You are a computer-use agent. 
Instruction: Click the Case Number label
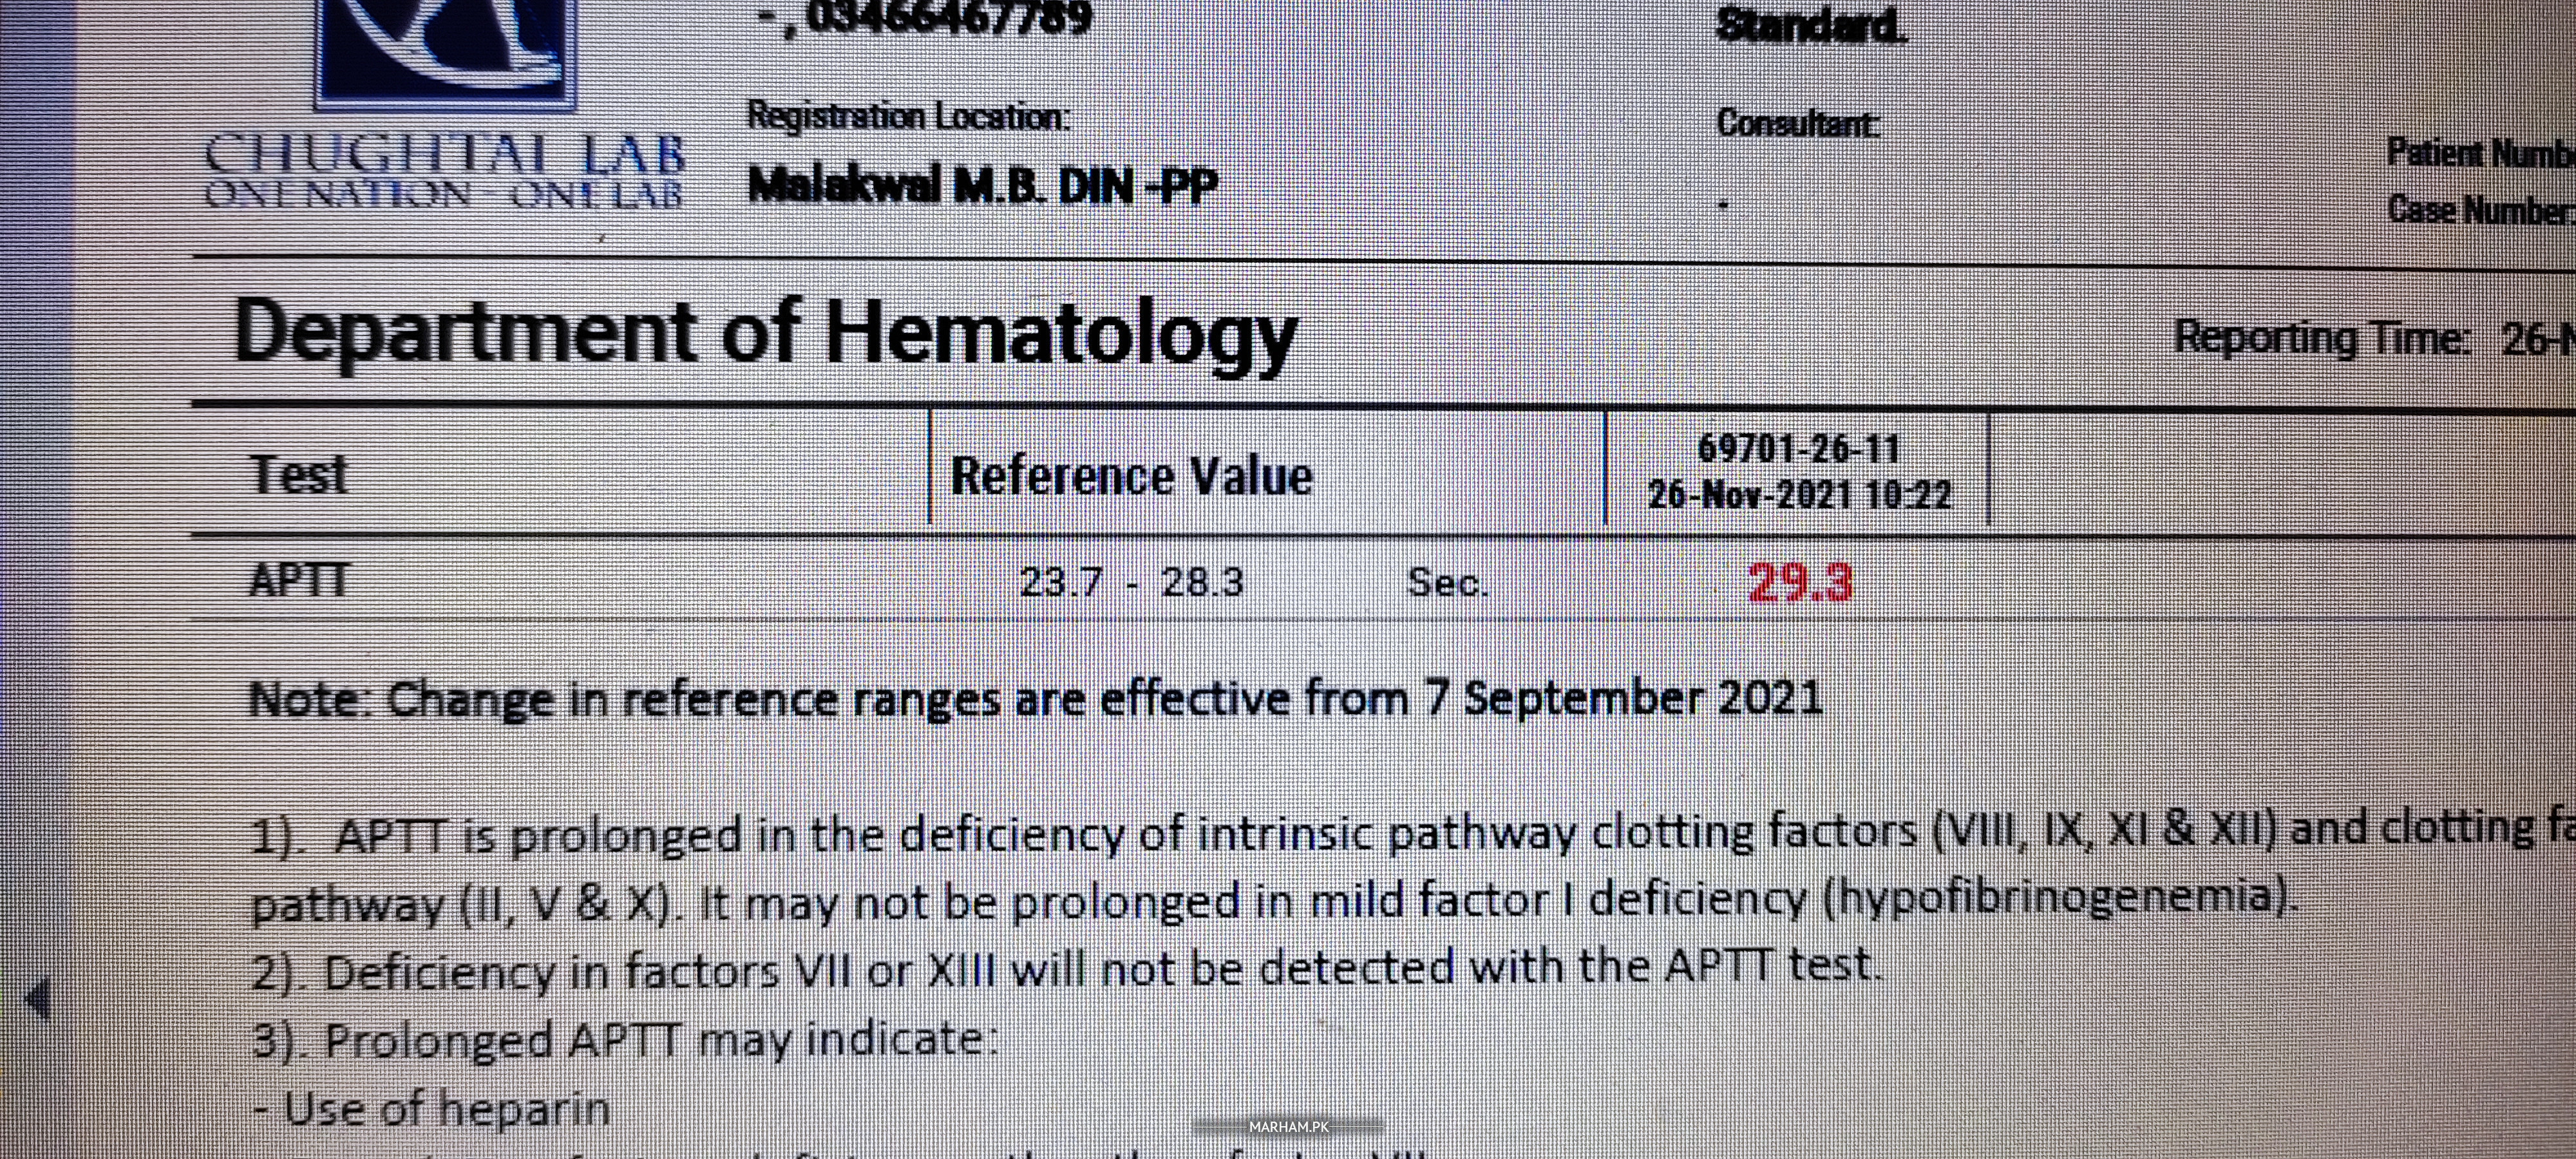pos(2480,210)
